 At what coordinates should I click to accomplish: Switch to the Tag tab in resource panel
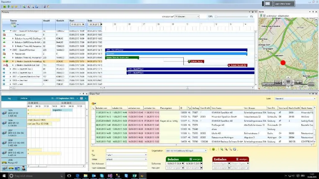[x=9, y=98]
